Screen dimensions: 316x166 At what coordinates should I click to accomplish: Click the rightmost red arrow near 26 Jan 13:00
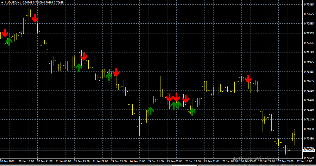(249, 79)
